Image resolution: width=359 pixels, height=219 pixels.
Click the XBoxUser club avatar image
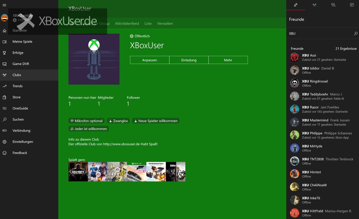94,59
